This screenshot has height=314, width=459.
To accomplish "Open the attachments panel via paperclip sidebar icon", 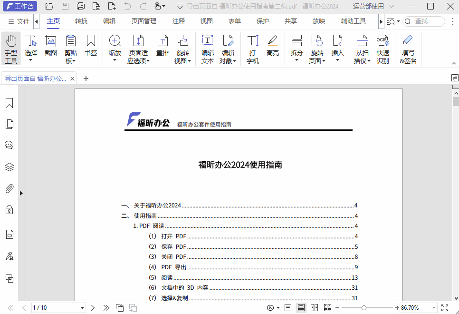I will pyautogui.click(x=9, y=188).
